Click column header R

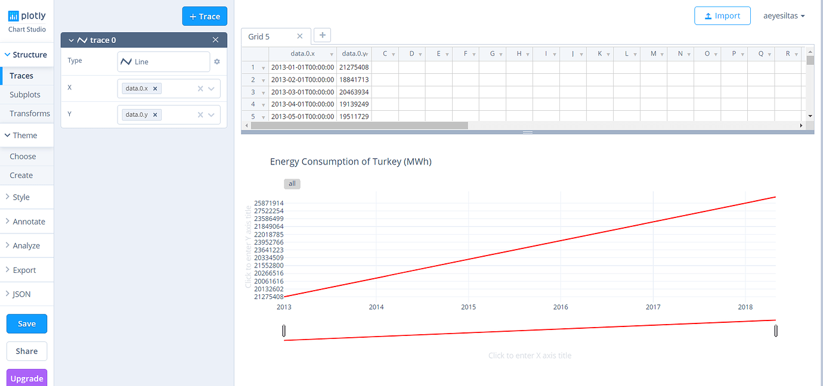(x=788, y=54)
